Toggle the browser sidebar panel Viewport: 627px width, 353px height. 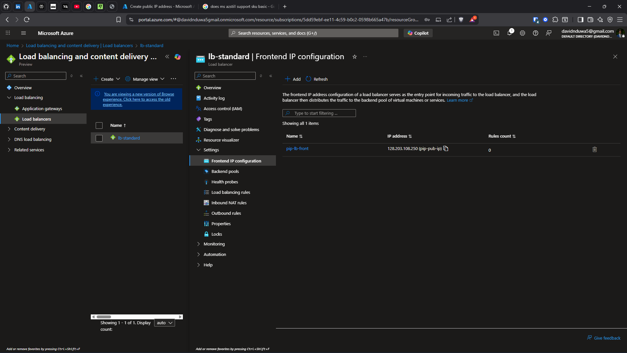(x=580, y=20)
